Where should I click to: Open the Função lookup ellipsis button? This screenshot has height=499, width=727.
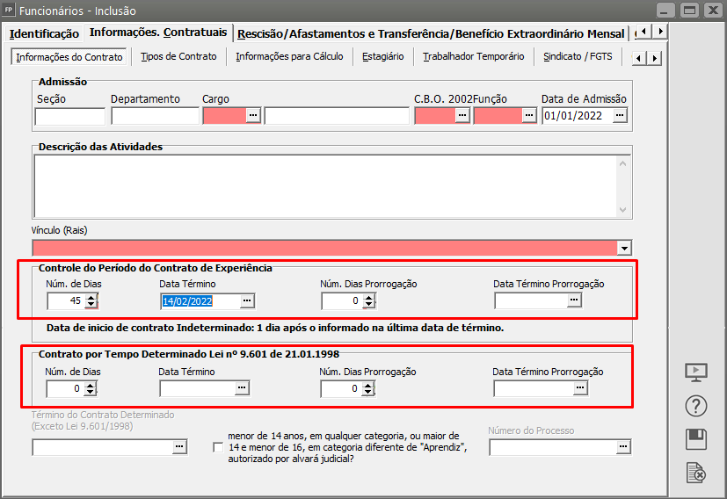tap(528, 115)
